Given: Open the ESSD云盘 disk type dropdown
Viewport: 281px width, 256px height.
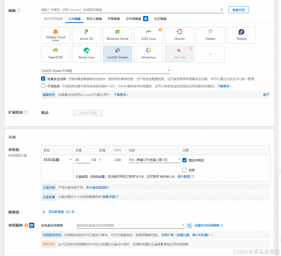Looking at the screenshot, I should click(x=57, y=160).
